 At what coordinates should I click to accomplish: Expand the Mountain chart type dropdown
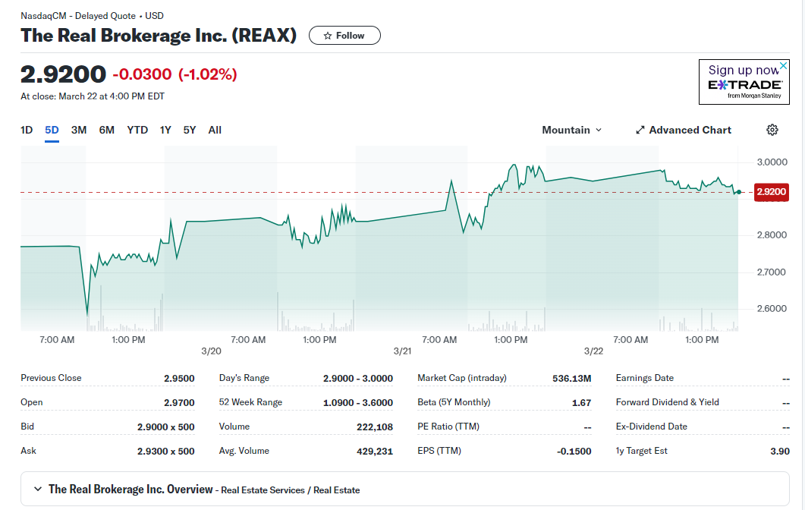click(x=571, y=130)
